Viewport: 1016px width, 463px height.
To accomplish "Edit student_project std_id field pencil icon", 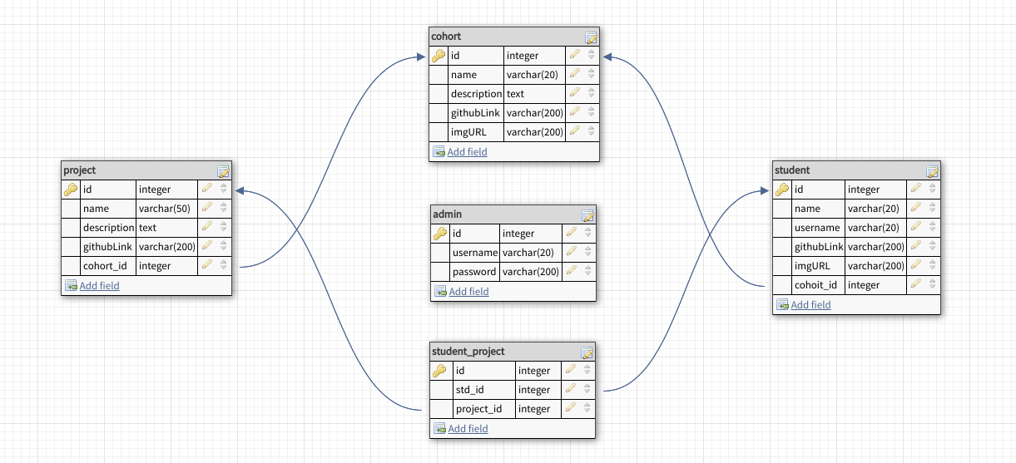I will click(571, 389).
